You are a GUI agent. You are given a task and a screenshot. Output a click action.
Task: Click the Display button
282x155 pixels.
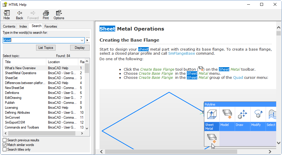click(80, 48)
